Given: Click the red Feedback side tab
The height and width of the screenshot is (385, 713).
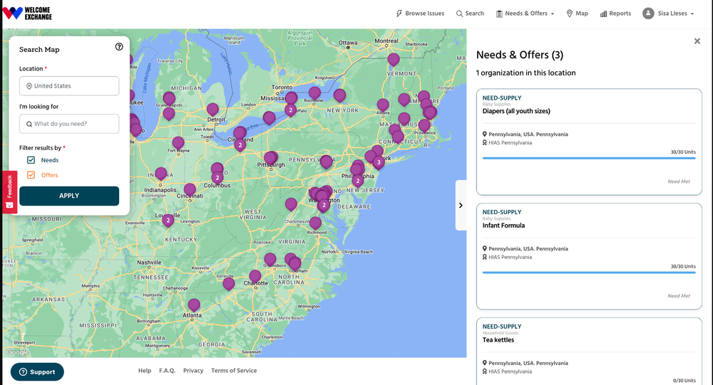Looking at the screenshot, I should (x=9, y=191).
